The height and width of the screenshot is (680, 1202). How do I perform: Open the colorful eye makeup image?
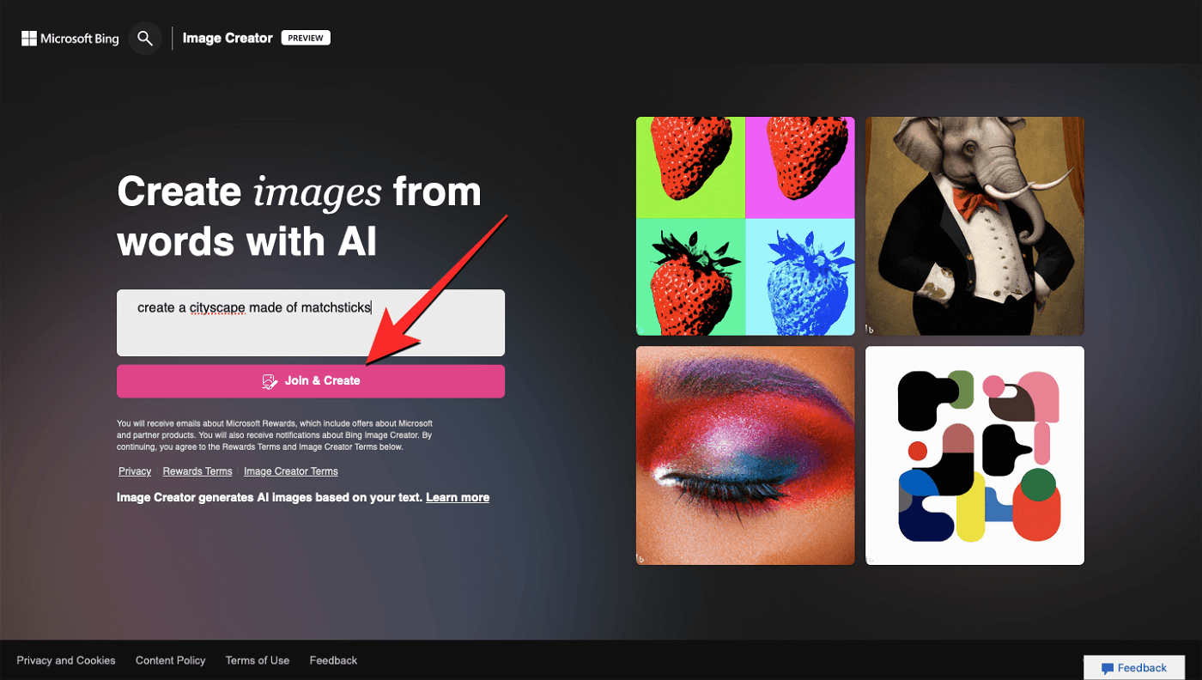pos(745,455)
